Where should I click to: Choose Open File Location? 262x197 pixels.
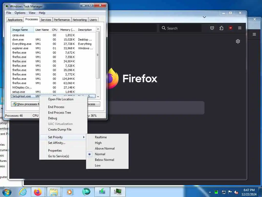pos(63,99)
